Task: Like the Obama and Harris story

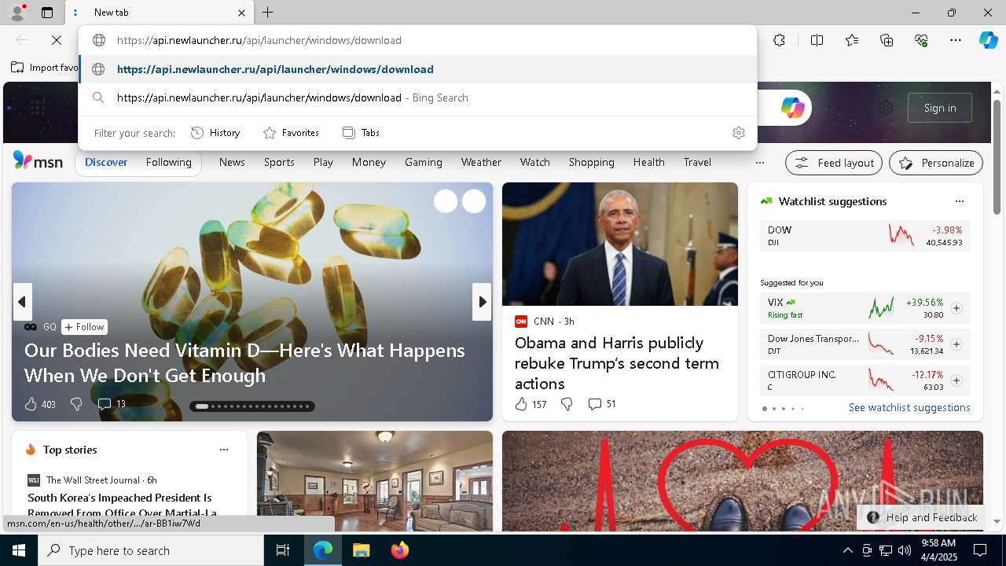Action: click(531, 404)
